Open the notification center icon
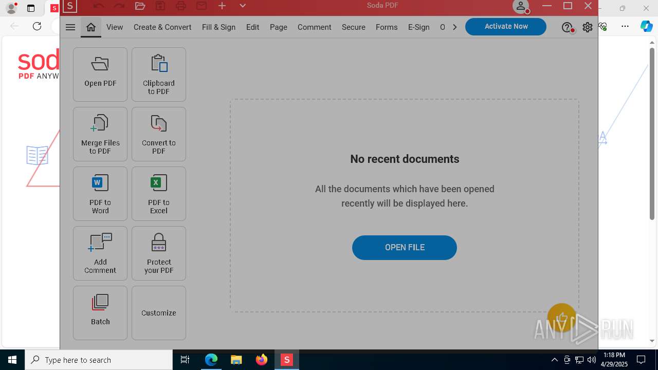 click(x=641, y=360)
